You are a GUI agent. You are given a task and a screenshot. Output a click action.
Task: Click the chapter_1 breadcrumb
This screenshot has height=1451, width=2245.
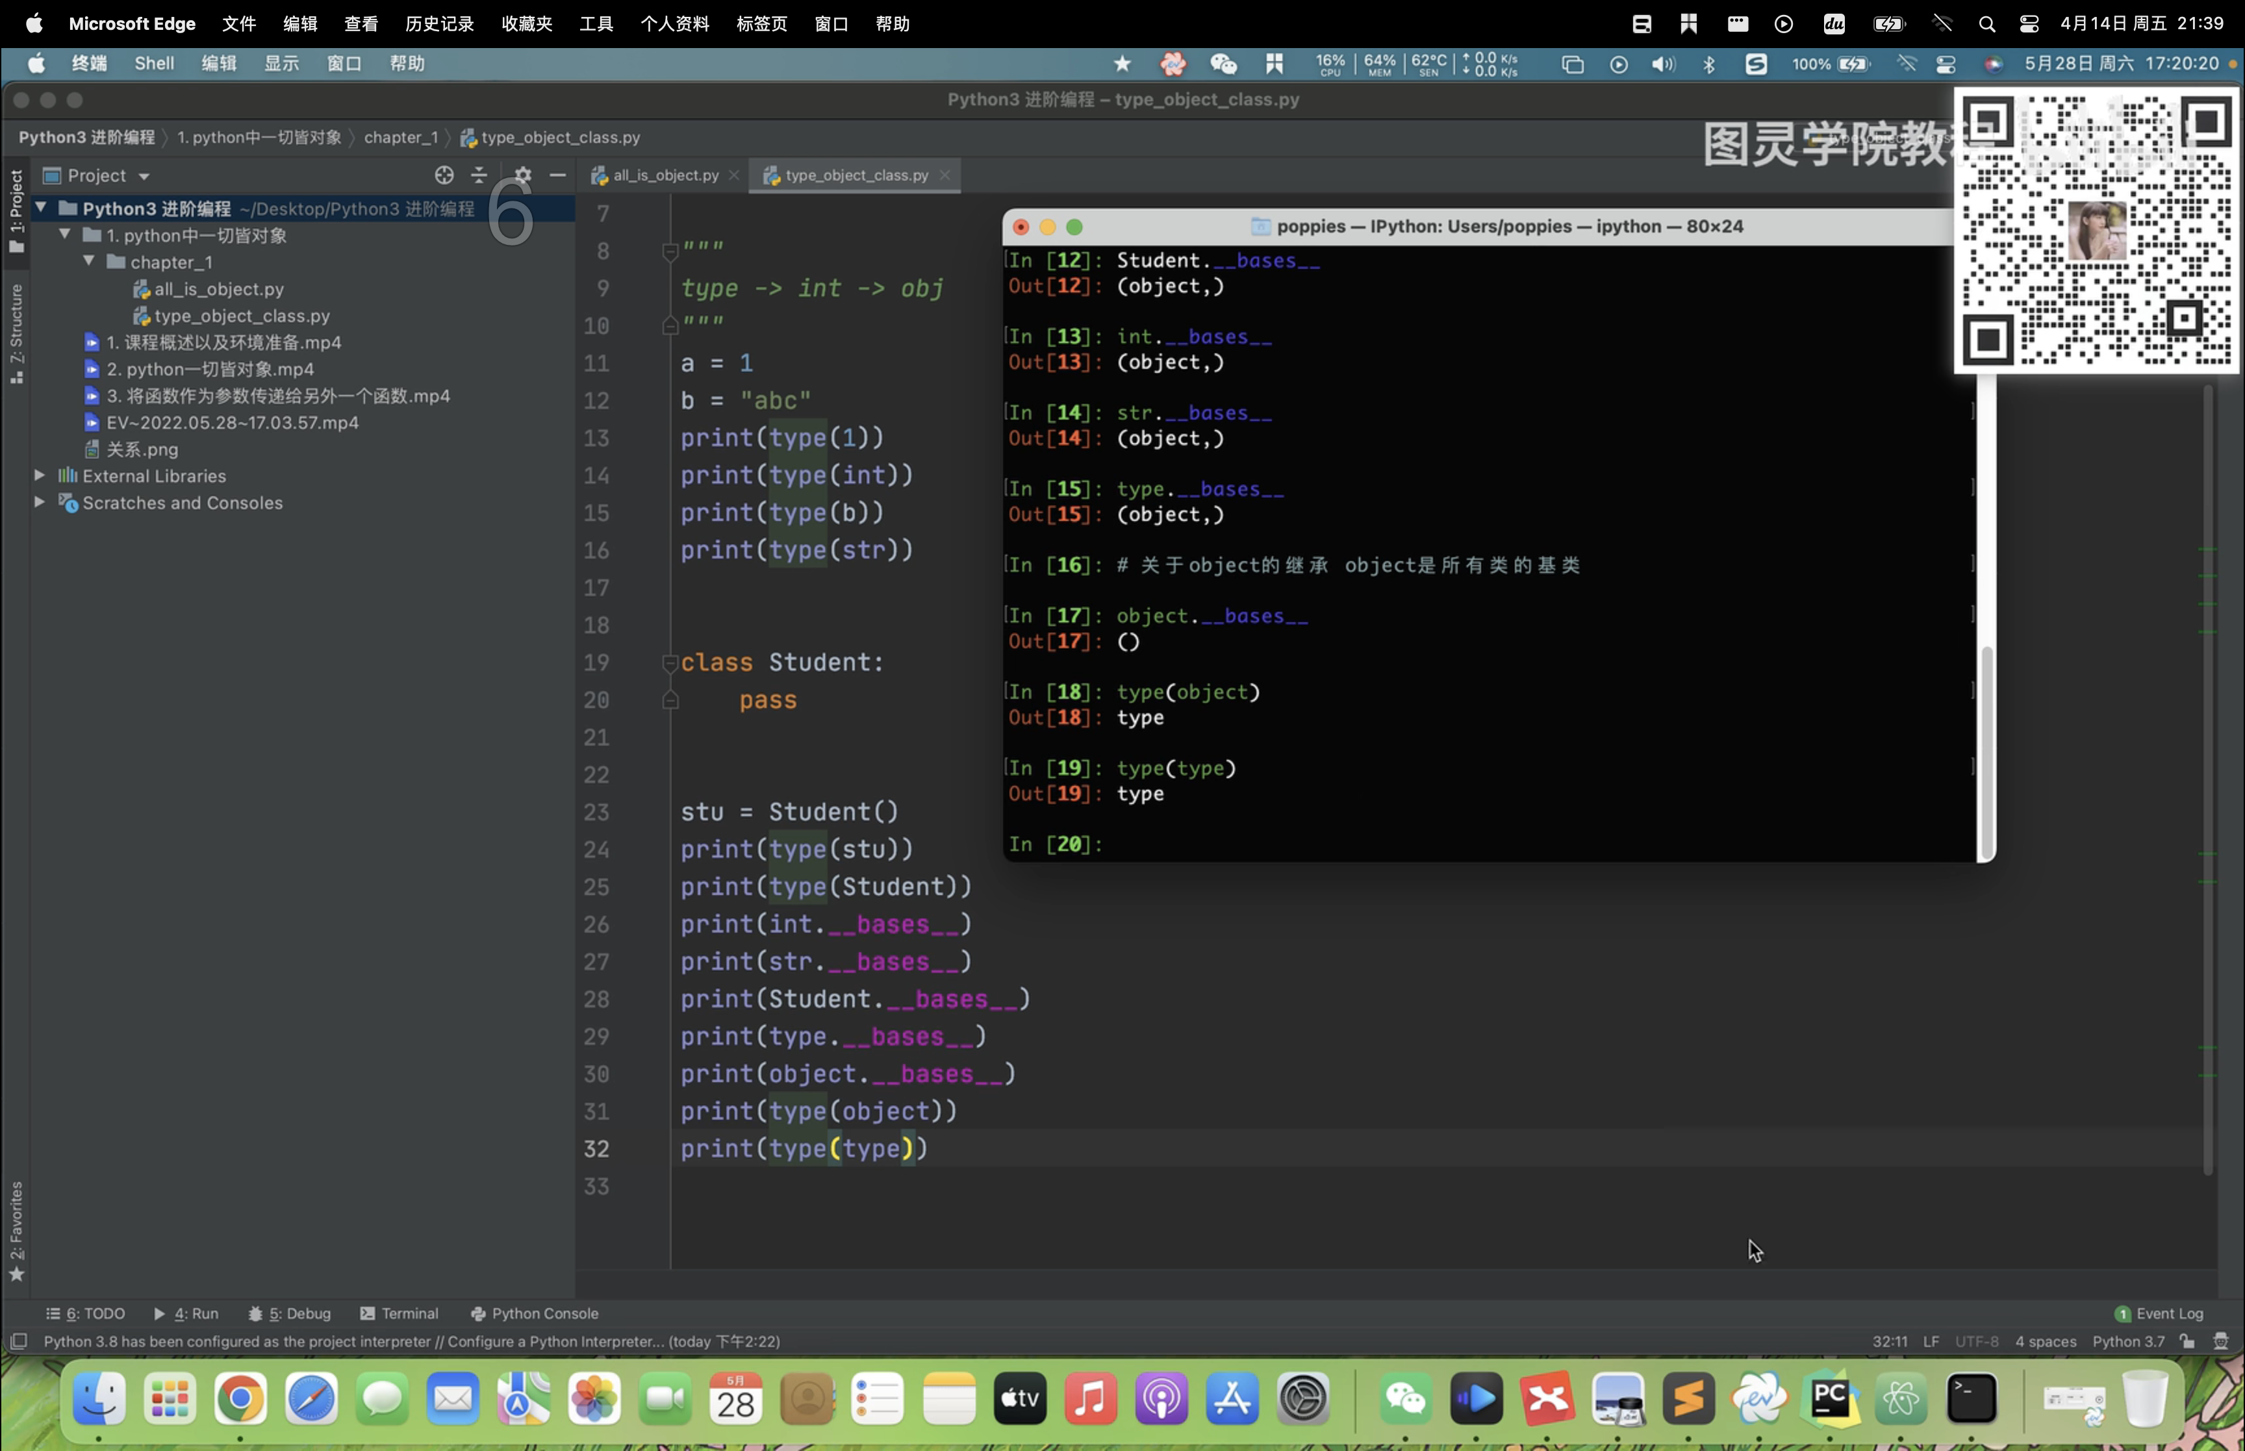coord(400,138)
